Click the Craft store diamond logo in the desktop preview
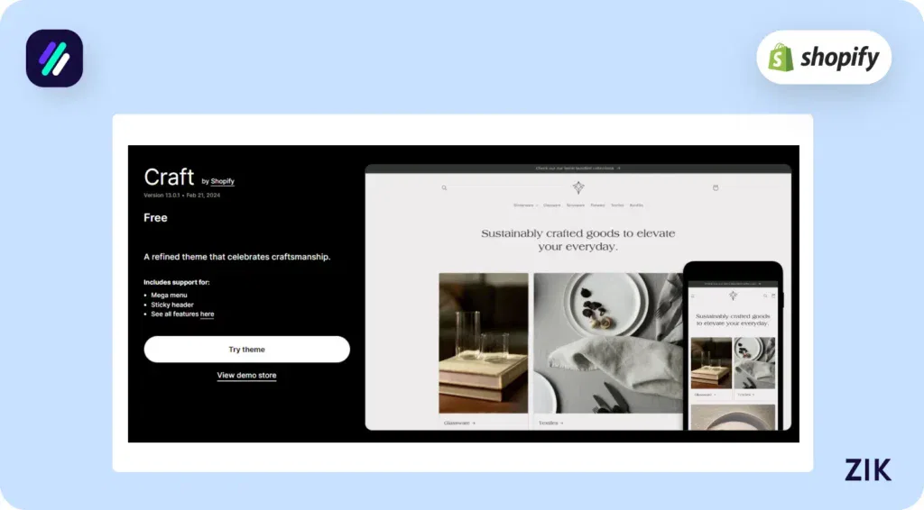The image size is (924, 510). tap(578, 187)
